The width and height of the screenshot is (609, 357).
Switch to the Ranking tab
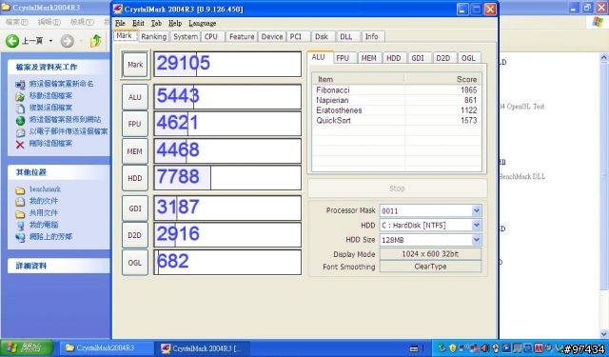tap(153, 36)
